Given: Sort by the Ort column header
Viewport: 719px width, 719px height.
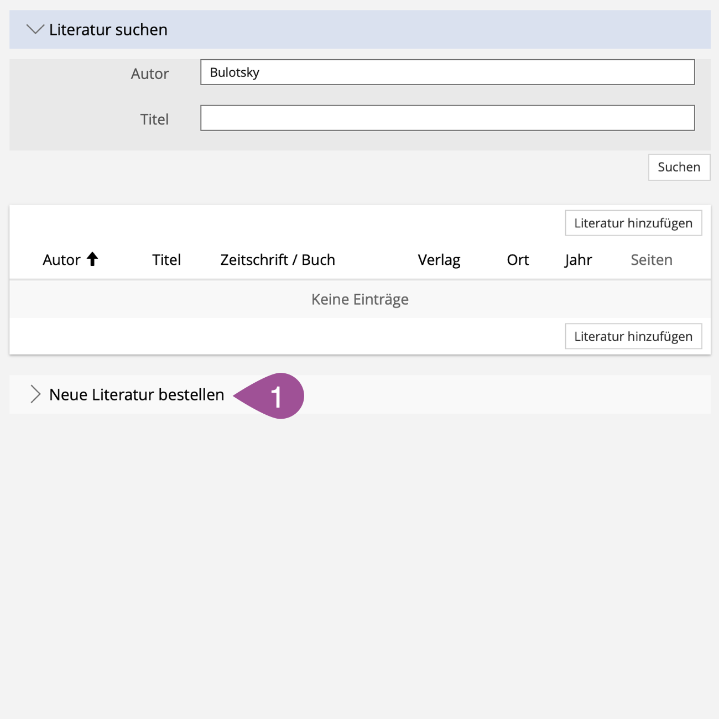Looking at the screenshot, I should coord(518,260).
